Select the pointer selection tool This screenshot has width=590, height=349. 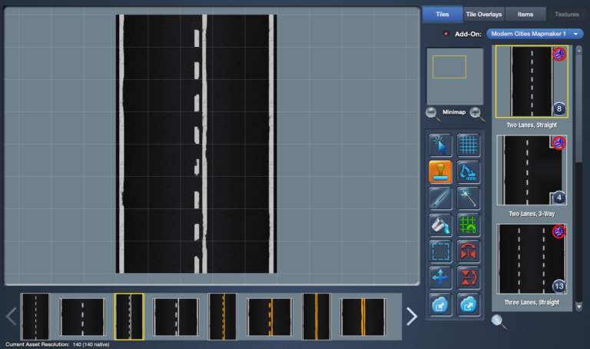(440, 145)
